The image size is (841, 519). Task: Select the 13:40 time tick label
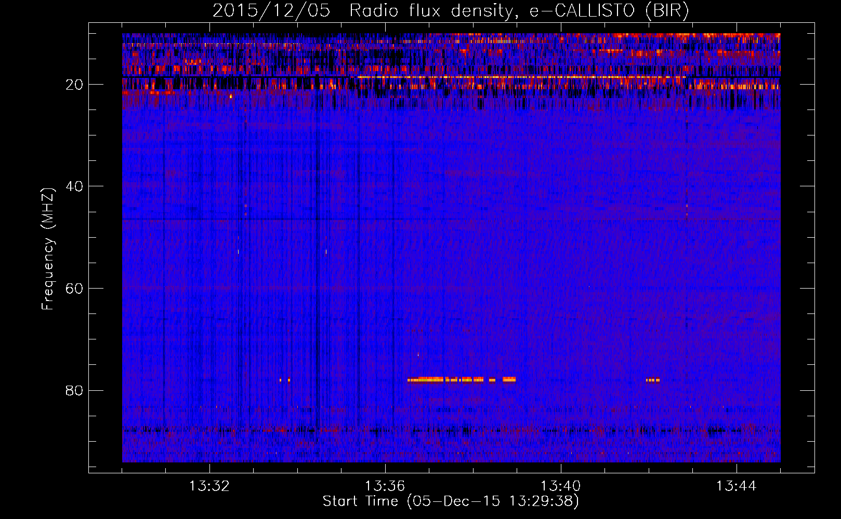[561, 486]
